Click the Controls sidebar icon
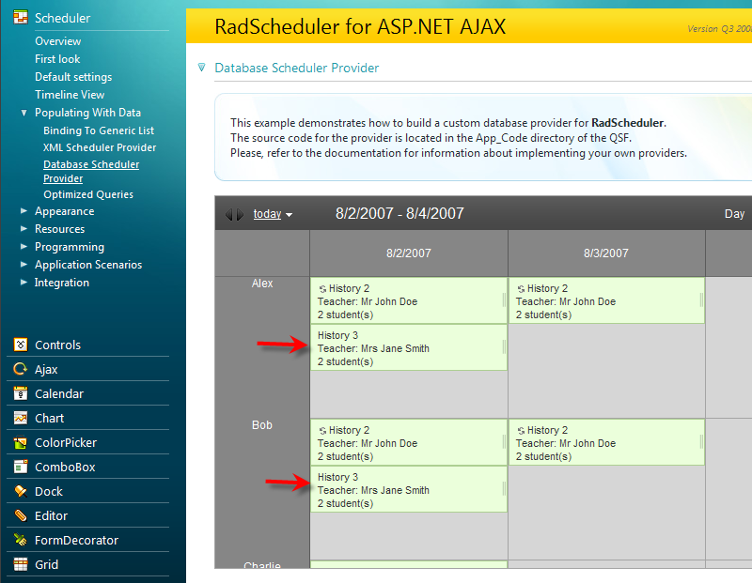This screenshot has height=583, width=752. (20, 345)
